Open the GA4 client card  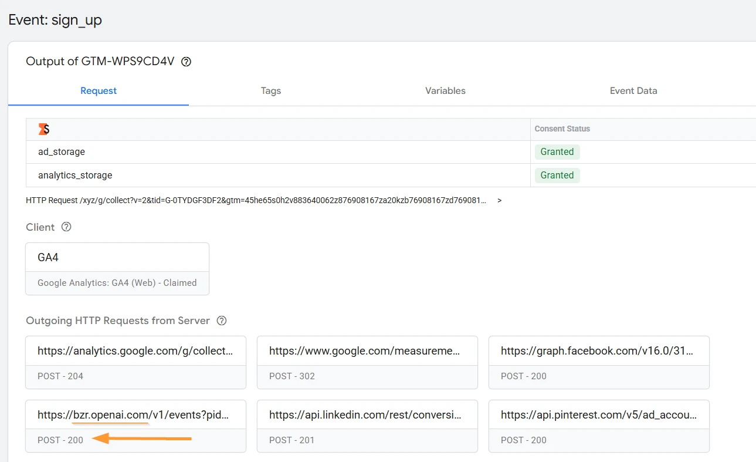pyautogui.click(x=117, y=269)
